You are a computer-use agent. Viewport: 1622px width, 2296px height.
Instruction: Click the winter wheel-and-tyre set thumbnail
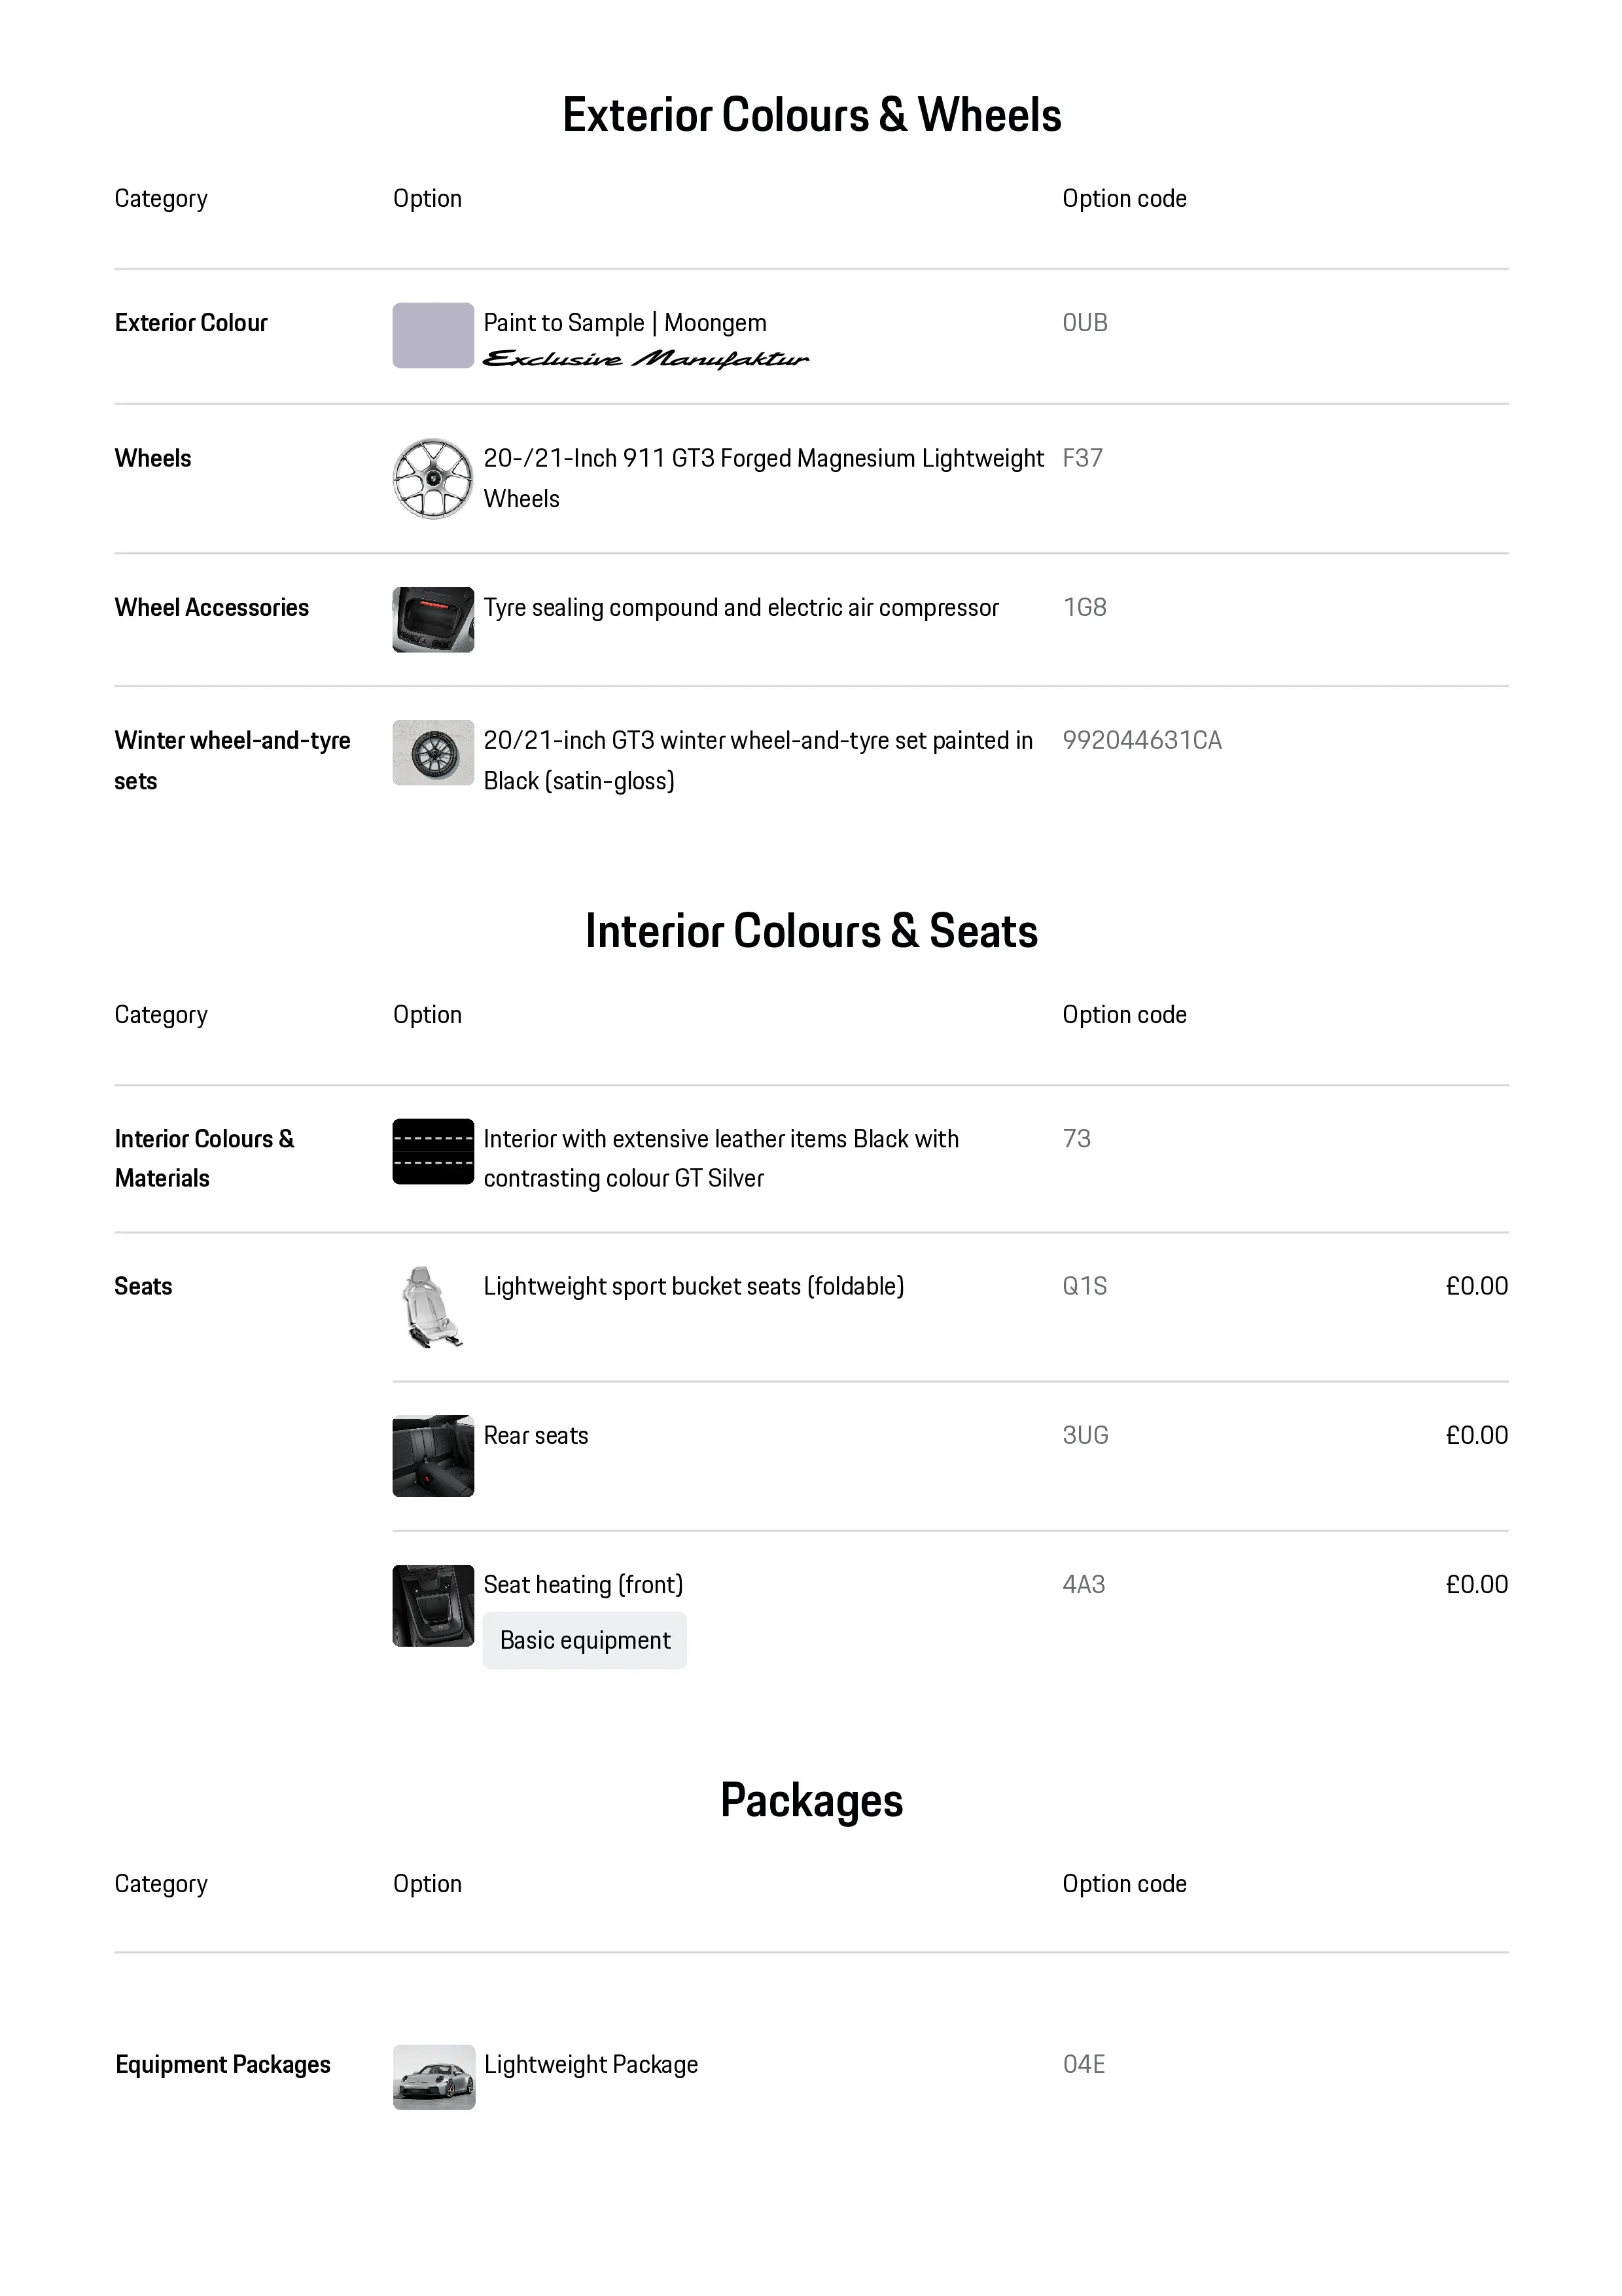coord(432,753)
